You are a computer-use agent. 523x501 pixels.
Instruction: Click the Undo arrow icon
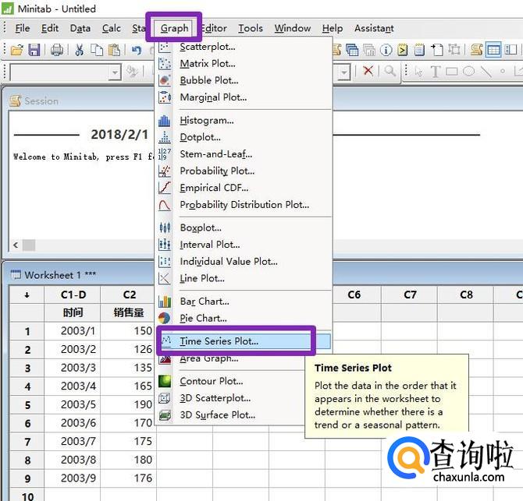tap(136, 50)
